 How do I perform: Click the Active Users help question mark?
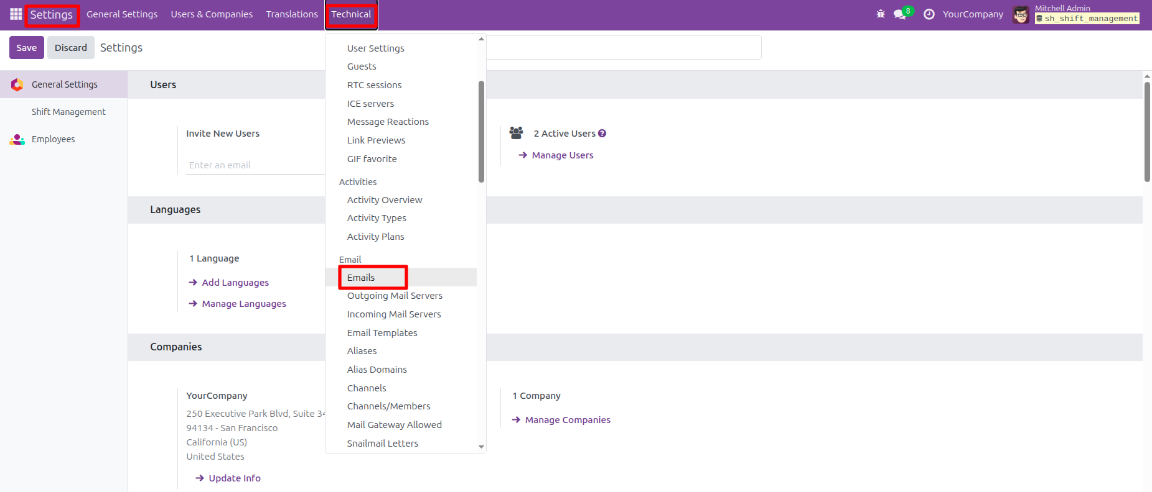(x=602, y=134)
